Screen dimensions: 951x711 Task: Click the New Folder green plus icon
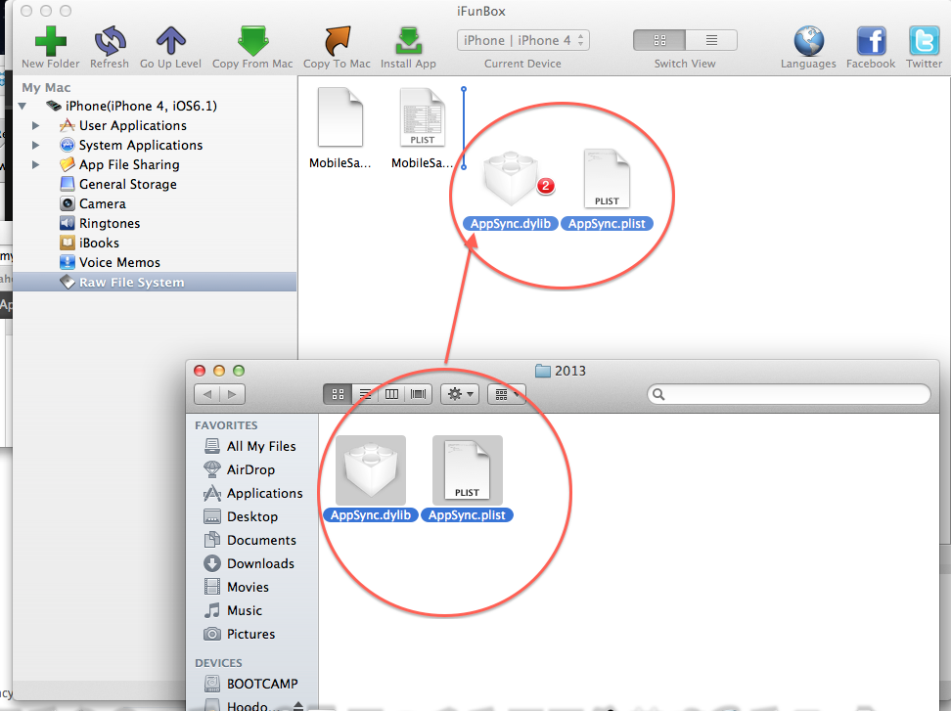click(x=50, y=41)
